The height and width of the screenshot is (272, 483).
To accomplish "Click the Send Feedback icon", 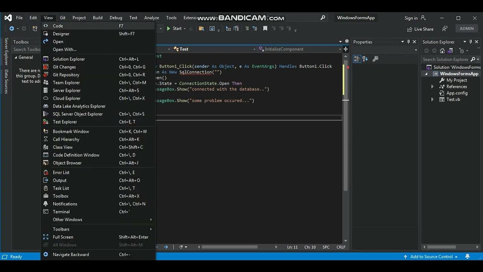I will [445, 29].
